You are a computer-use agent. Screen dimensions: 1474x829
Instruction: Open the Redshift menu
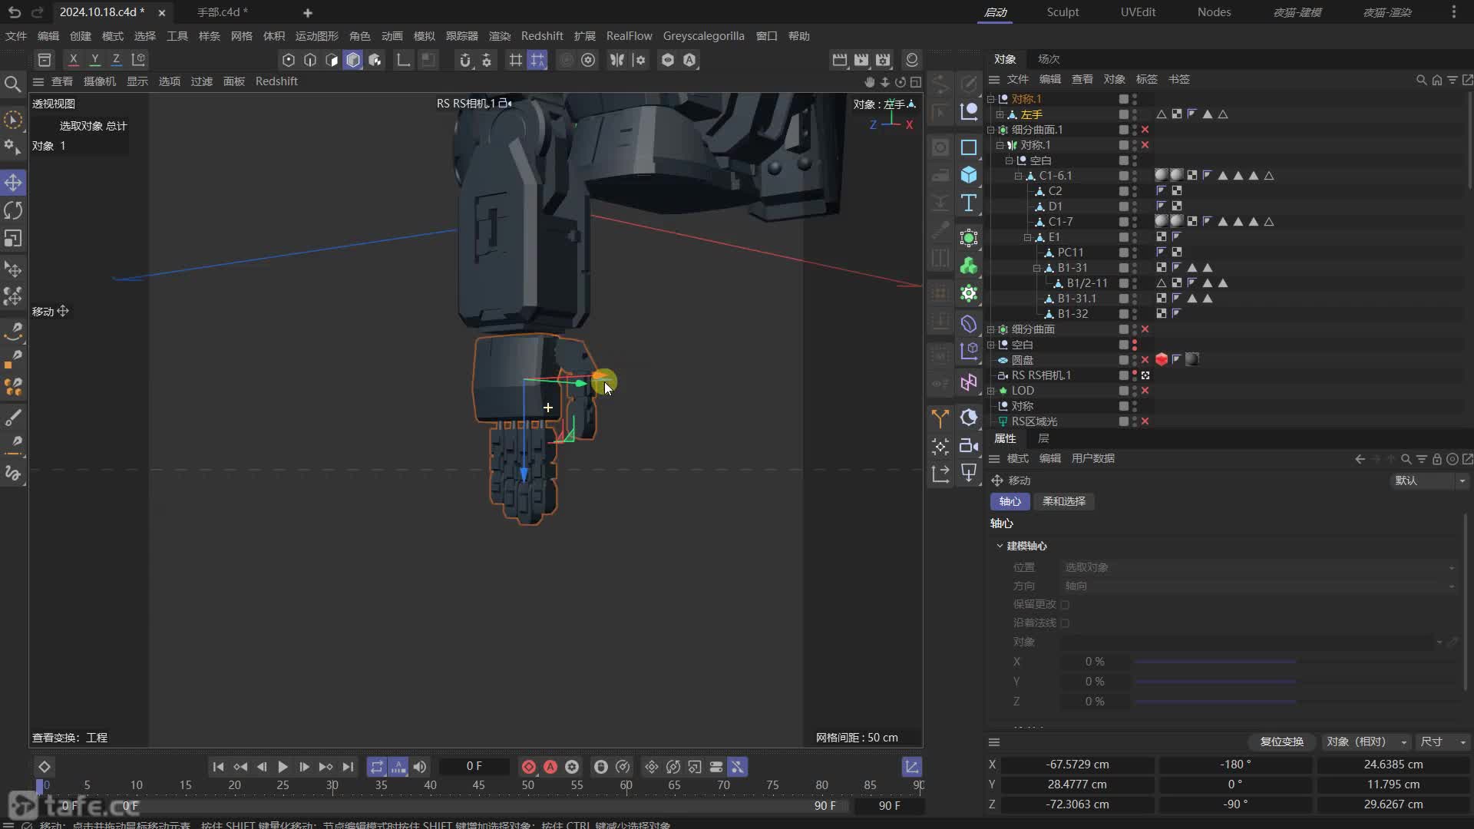(542, 36)
